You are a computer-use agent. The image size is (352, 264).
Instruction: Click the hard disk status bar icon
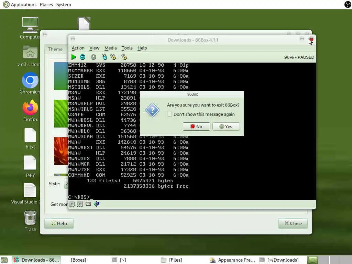click(88, 204)
